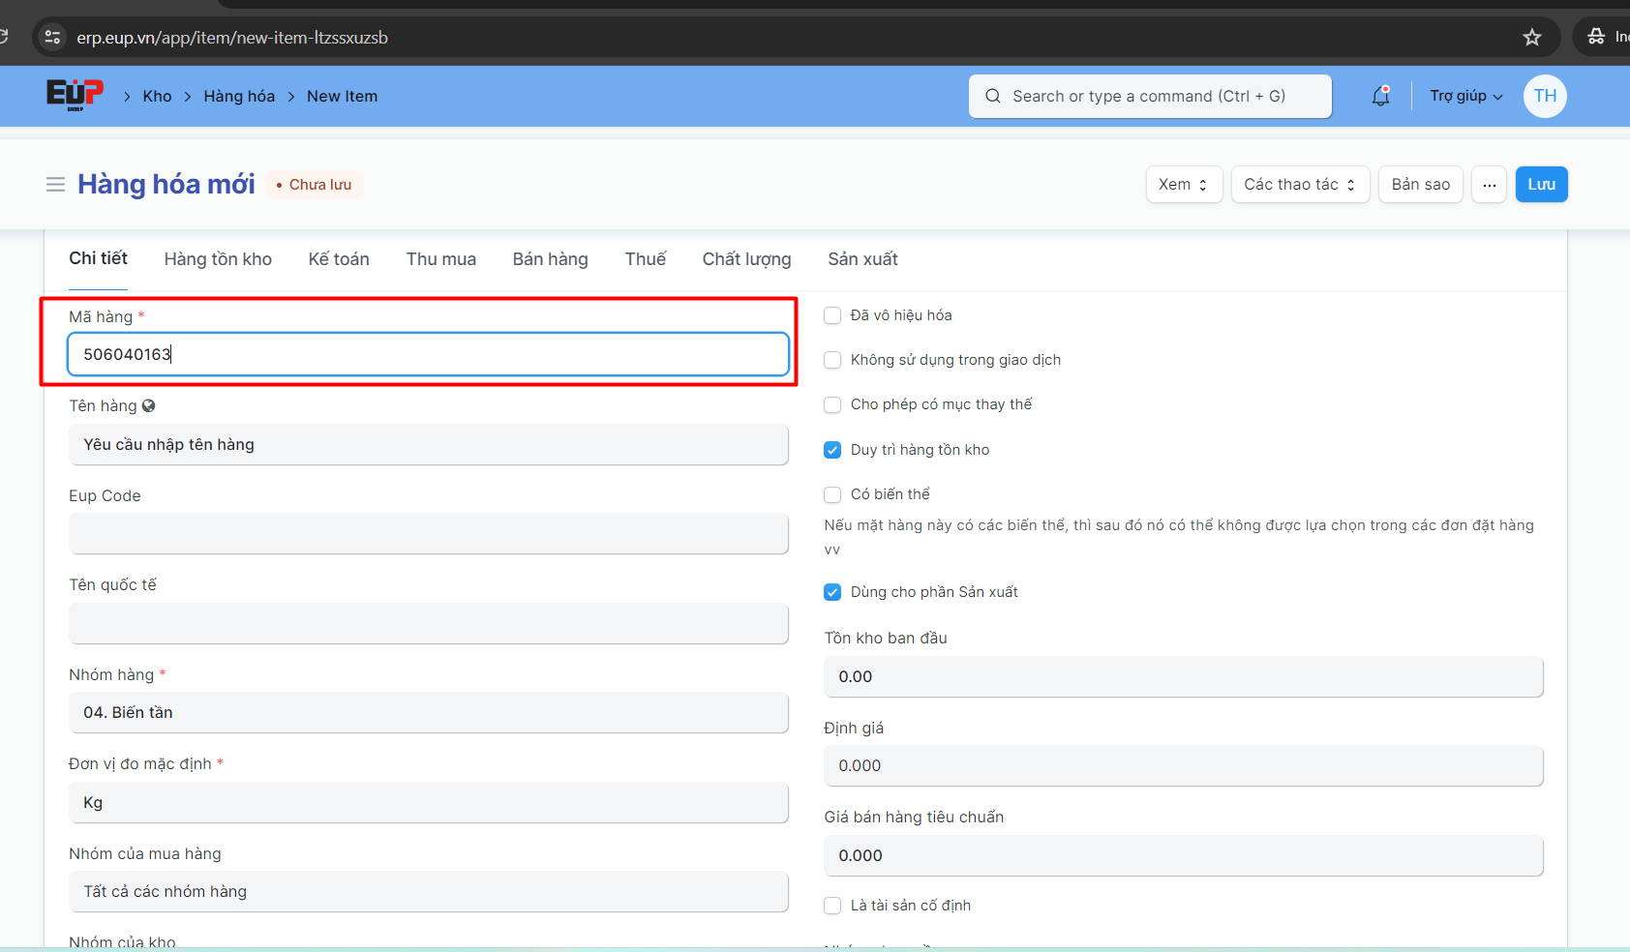Tick the Có biến thể checkbox
Viewport: 1630px width, 952px height.
pos(832,494)
